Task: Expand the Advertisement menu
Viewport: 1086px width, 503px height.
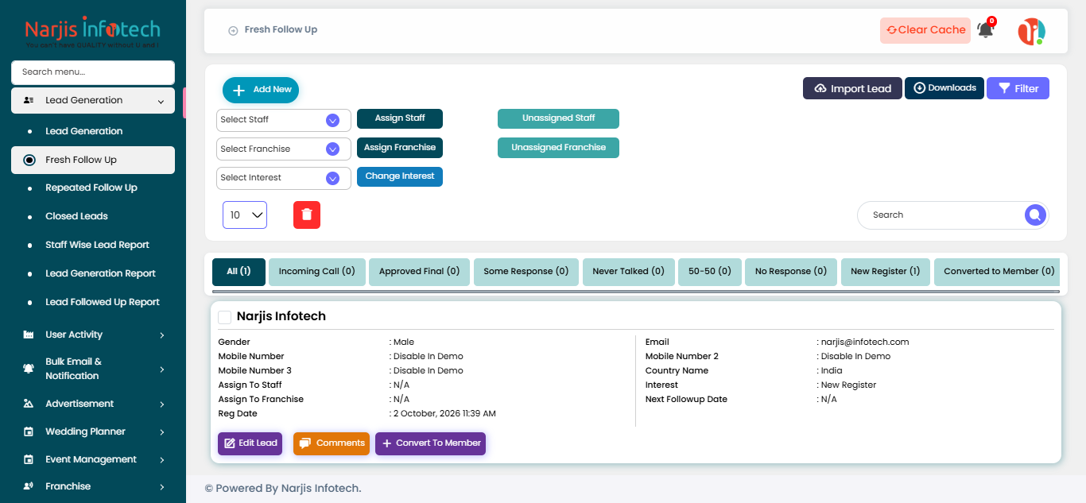Action: click(x=161, y=404)
